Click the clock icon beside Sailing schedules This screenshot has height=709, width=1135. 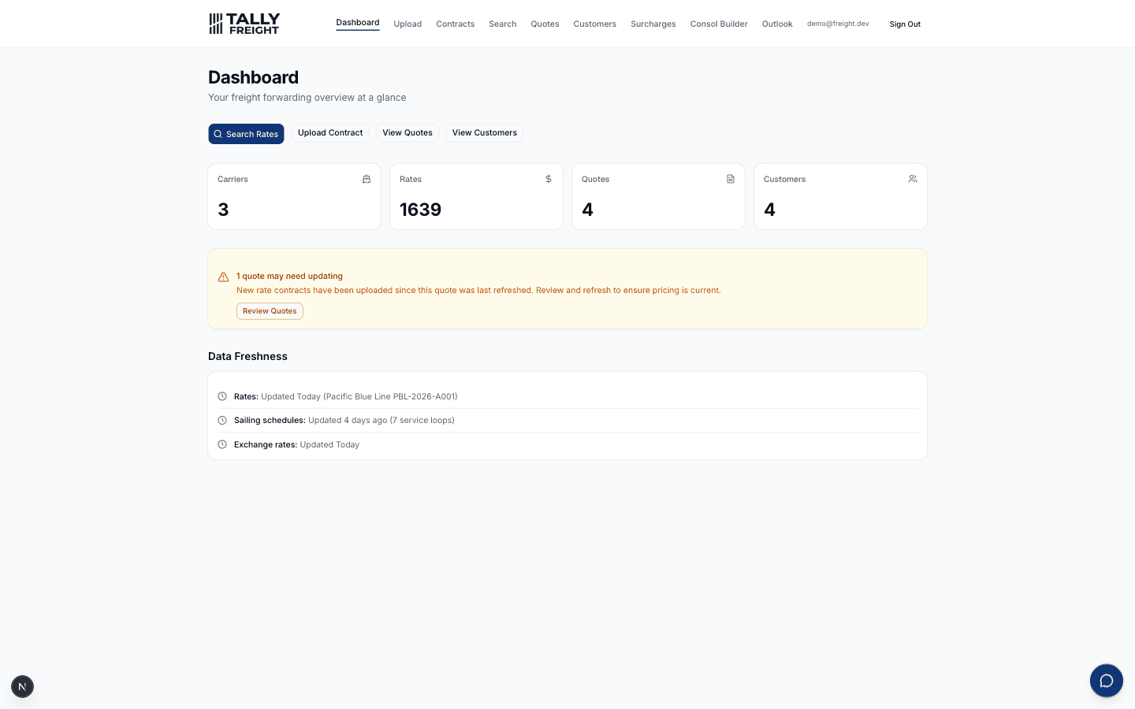point(222,420)
